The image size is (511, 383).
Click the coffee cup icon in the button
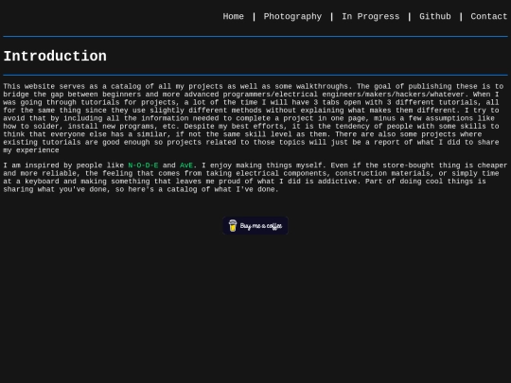[233, 226]
